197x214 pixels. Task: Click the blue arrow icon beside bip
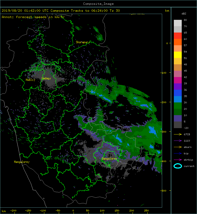pyautogui.click(x=178, y=154)
